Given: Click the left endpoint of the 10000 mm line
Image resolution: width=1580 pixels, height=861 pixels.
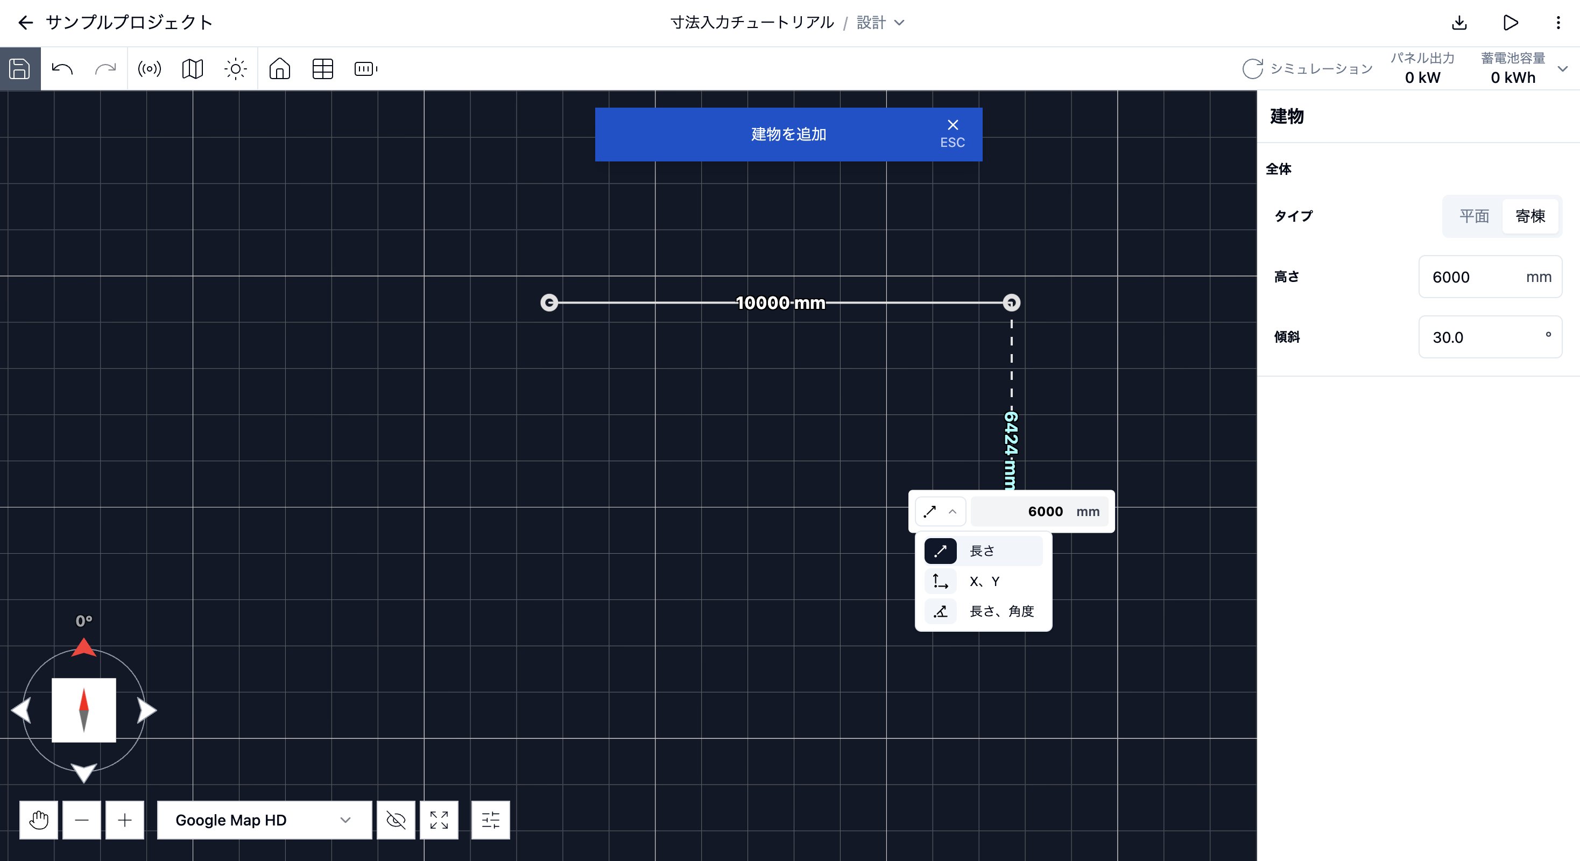Looking at the screenshot, I should 549,302.
